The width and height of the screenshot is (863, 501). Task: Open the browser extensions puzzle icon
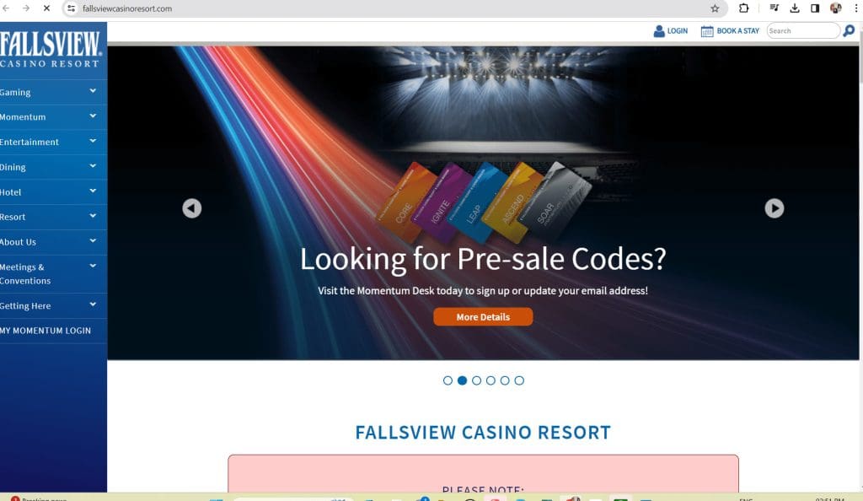743,8
